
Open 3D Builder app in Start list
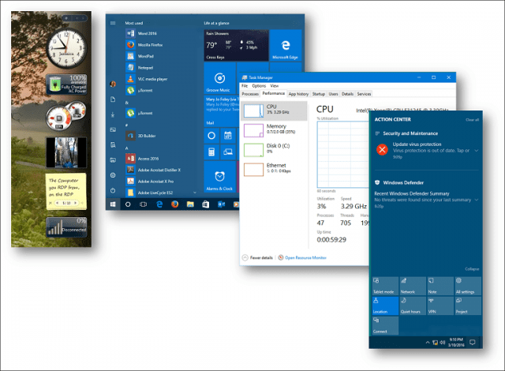pos(141,136)
